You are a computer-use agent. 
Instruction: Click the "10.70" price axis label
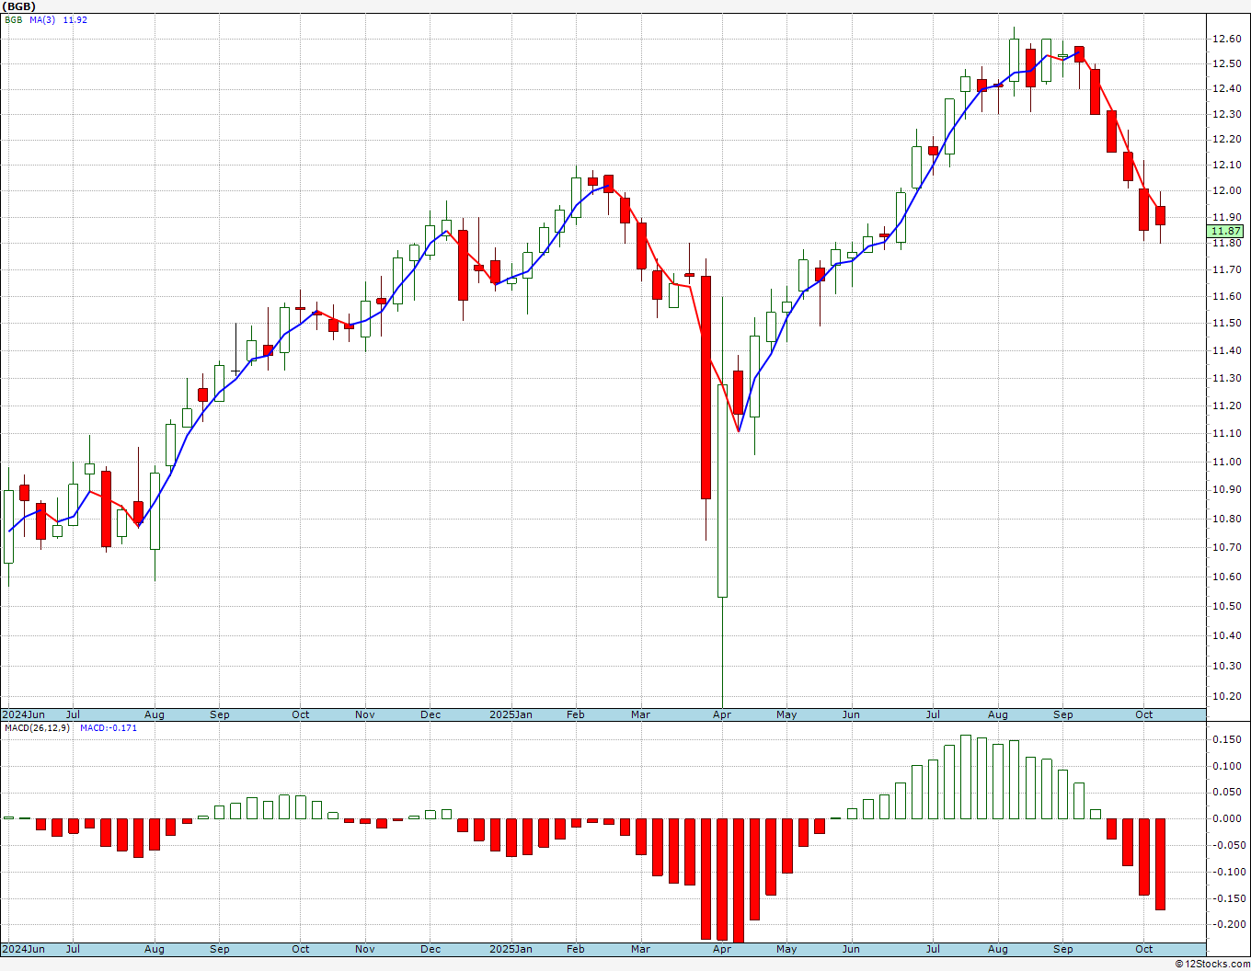coord(1227,547)
